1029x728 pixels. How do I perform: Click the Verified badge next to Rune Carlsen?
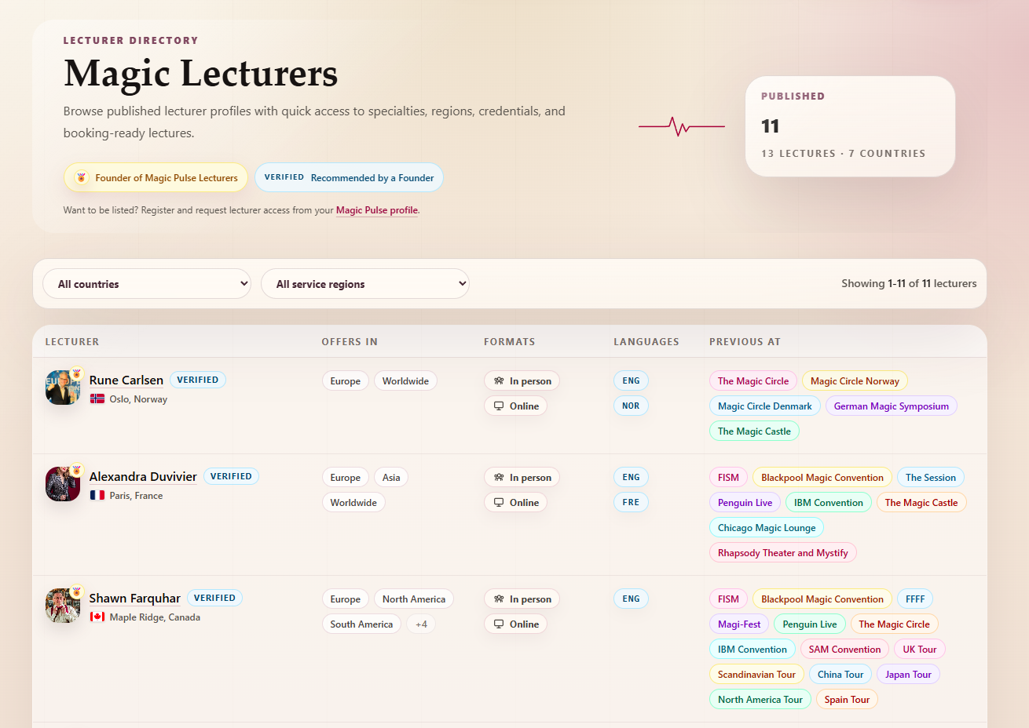[198, 380]
